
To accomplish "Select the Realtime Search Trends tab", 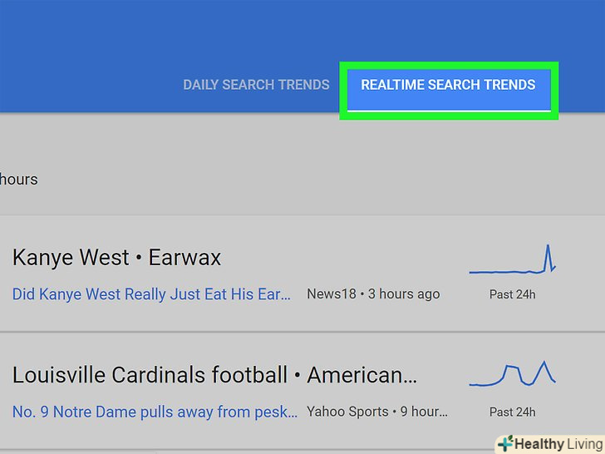I will click(x=448, y=85).
